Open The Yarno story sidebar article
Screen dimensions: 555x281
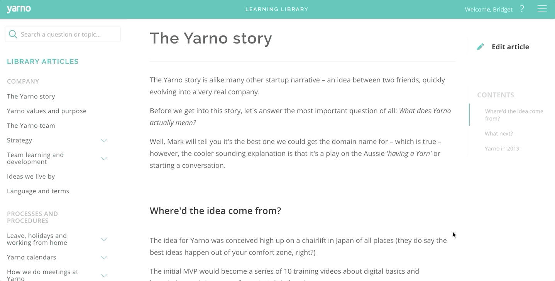(x=31, y=96)
